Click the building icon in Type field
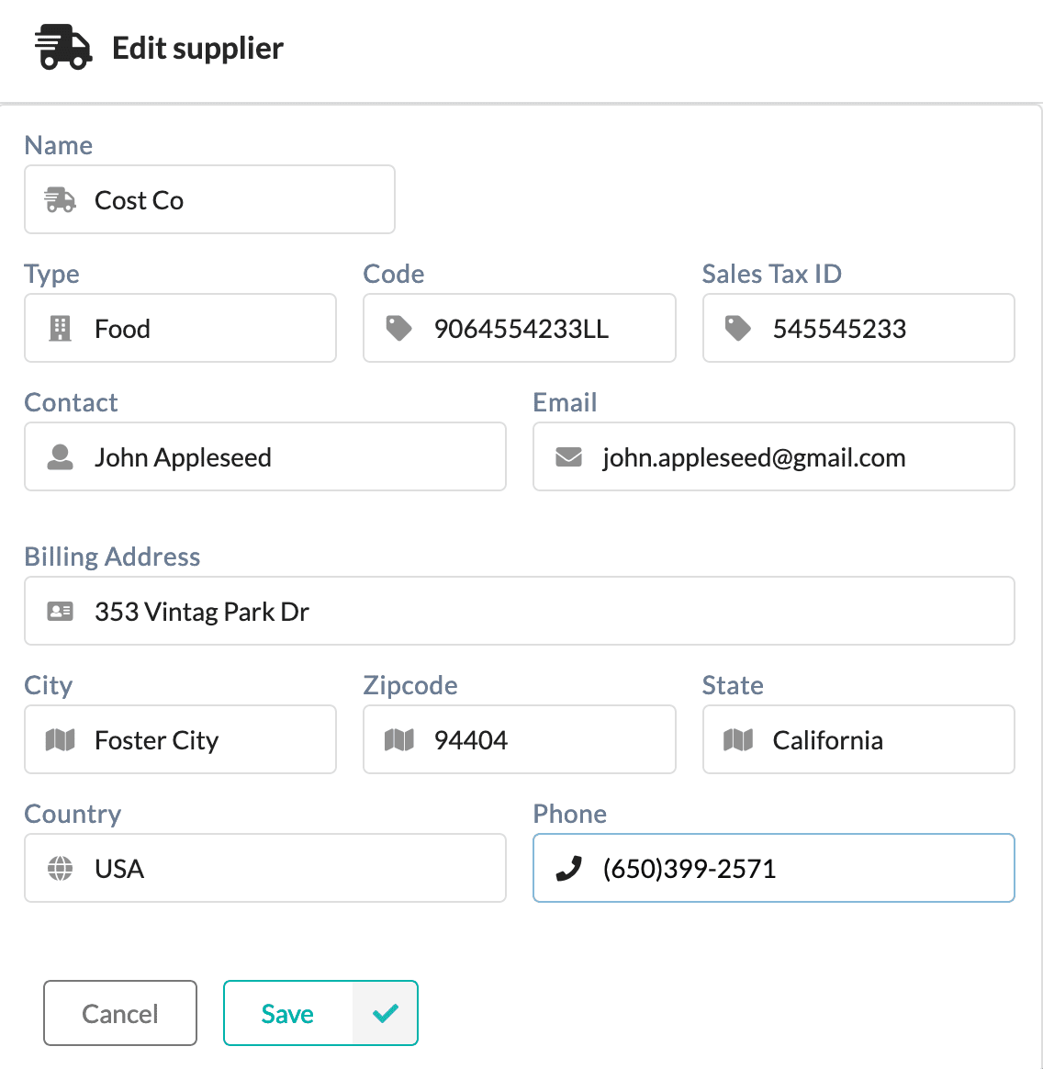The image size is (1043, 1069). coord(60,329)
